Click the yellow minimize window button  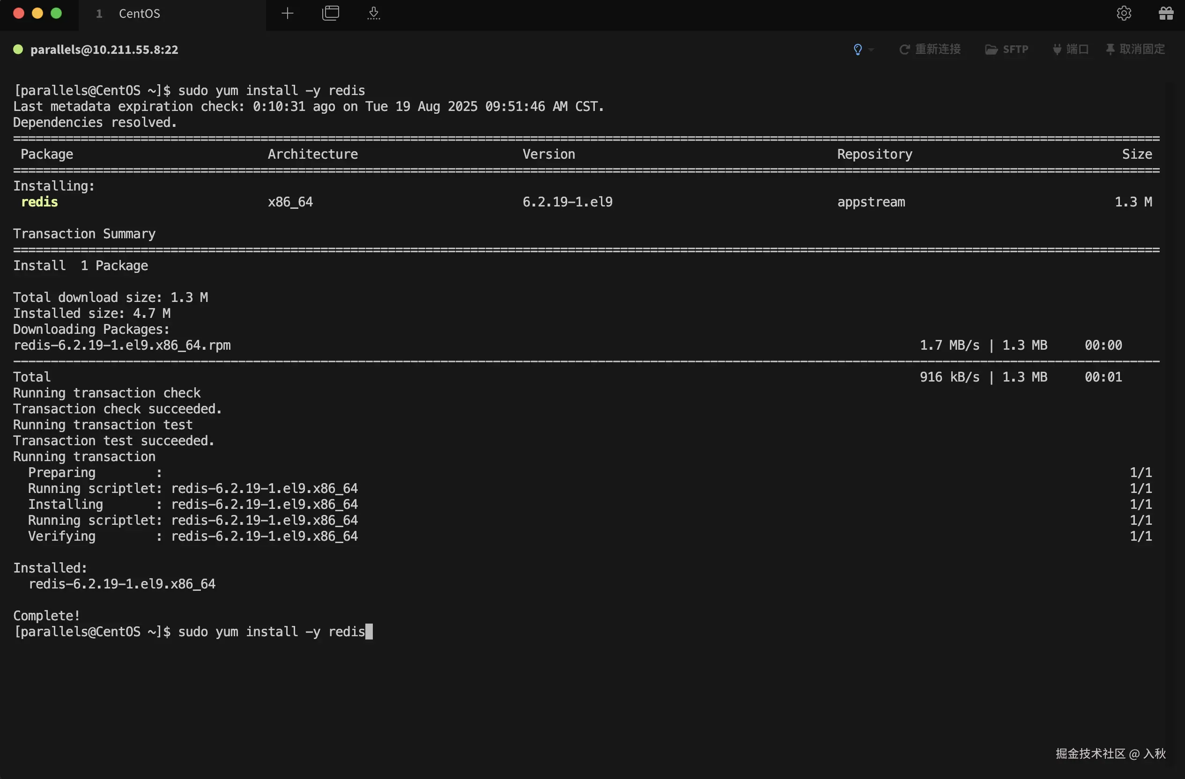tap(37, 14)
